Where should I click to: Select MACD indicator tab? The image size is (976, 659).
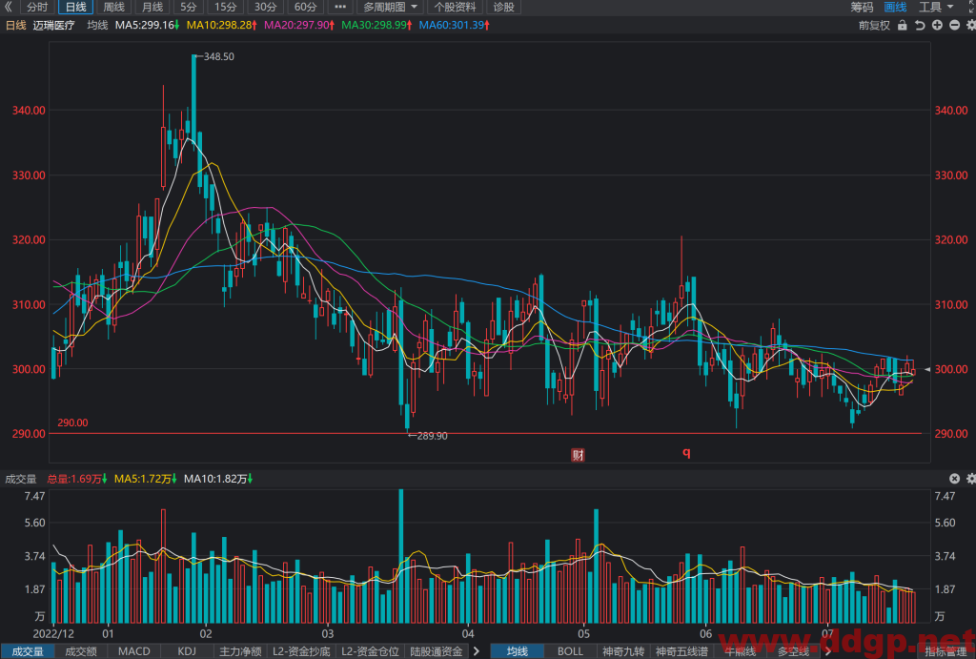[133, 651]
